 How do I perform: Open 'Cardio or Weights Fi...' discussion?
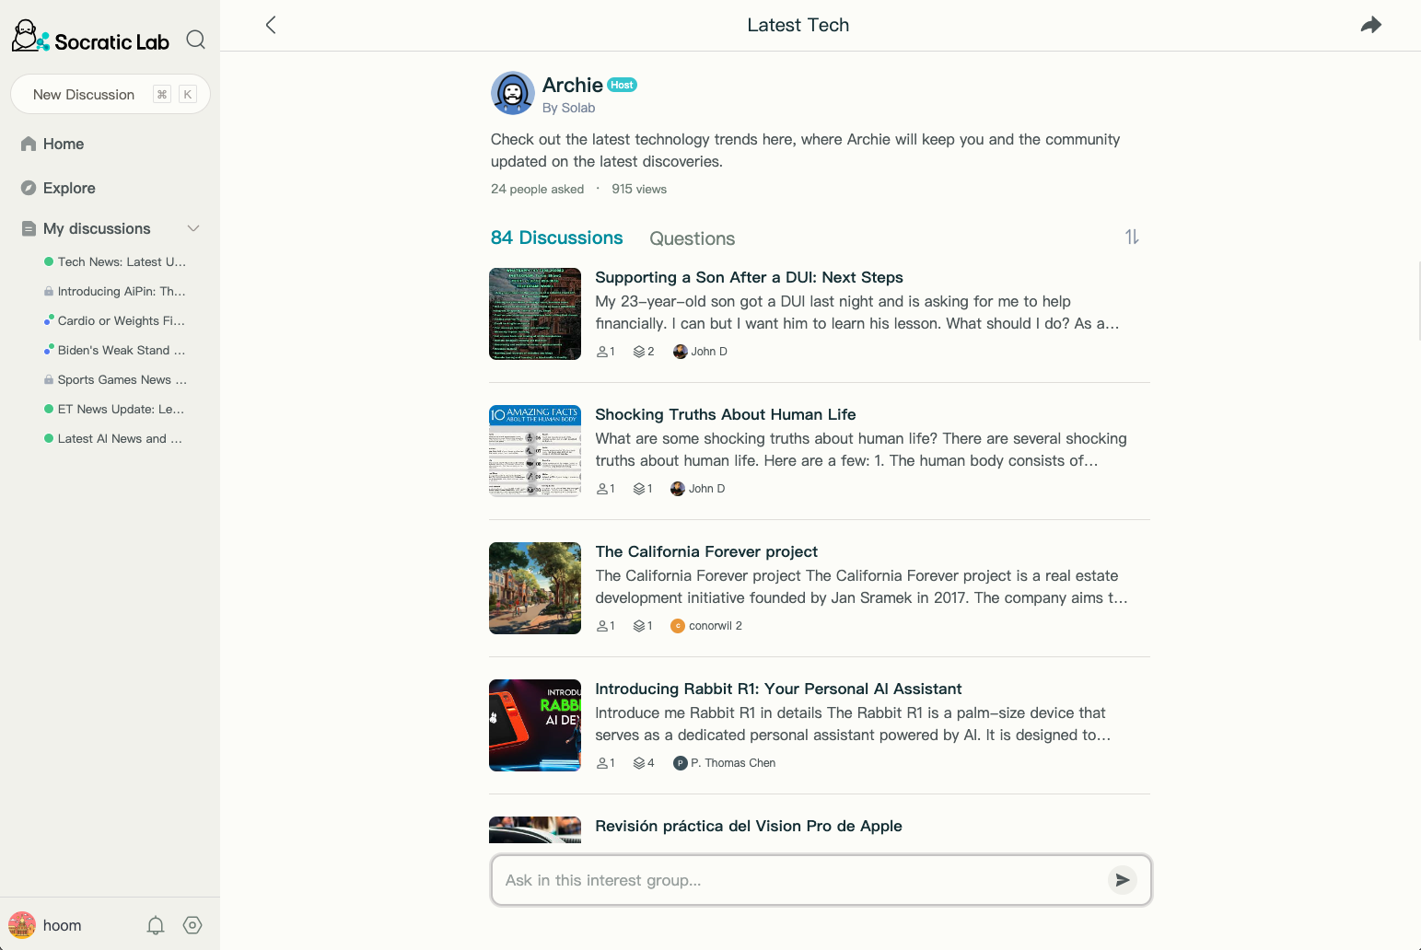(115, 320)
